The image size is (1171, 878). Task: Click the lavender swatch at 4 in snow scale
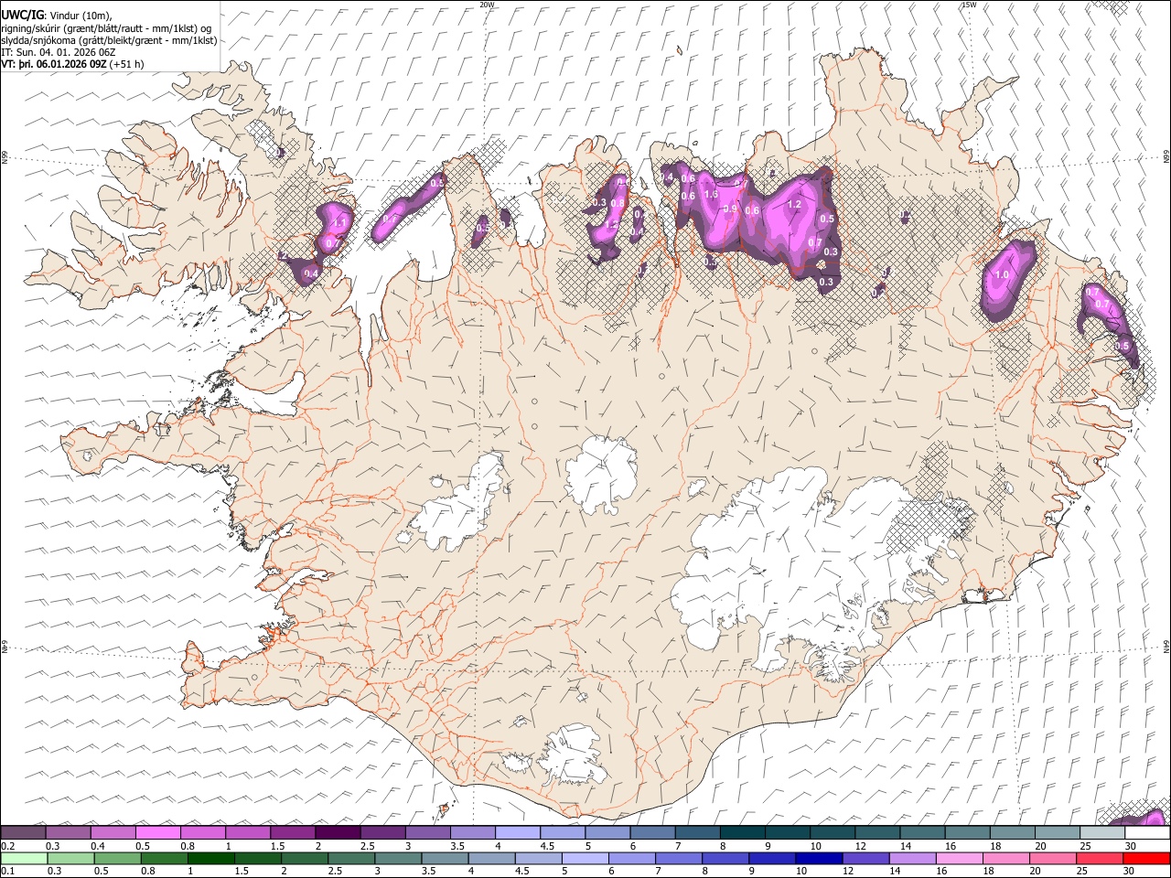click(x=517, y=833)
